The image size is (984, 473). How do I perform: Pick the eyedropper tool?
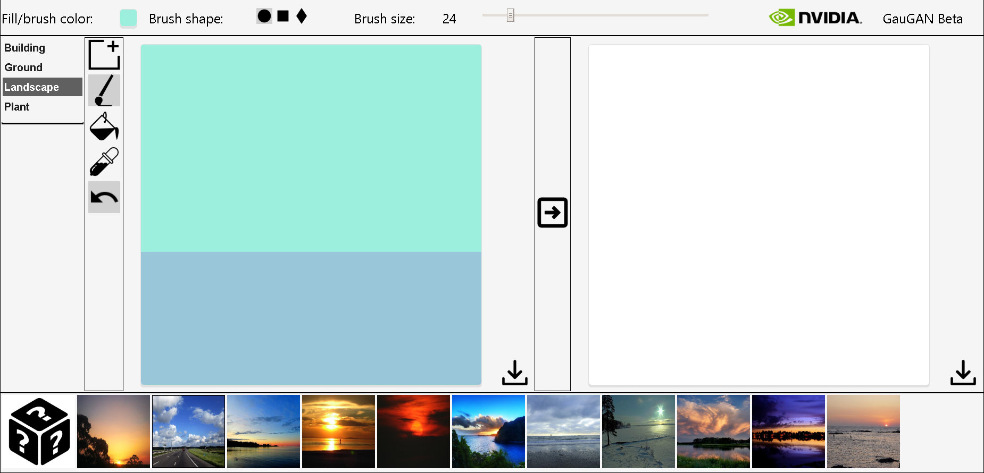(104, 162)
